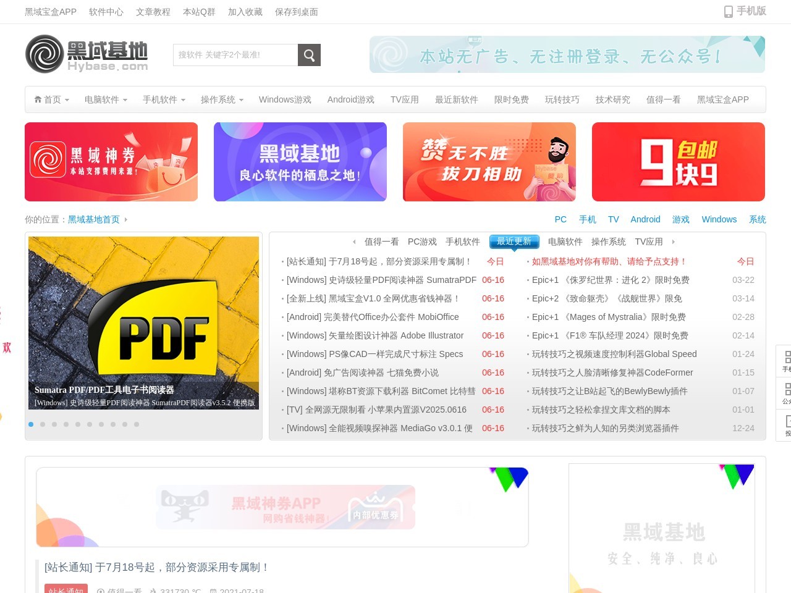The height and width of the screenshot is (593, 791).
Task: Select the first carousel dot indicator
Action: coord(31,424)
